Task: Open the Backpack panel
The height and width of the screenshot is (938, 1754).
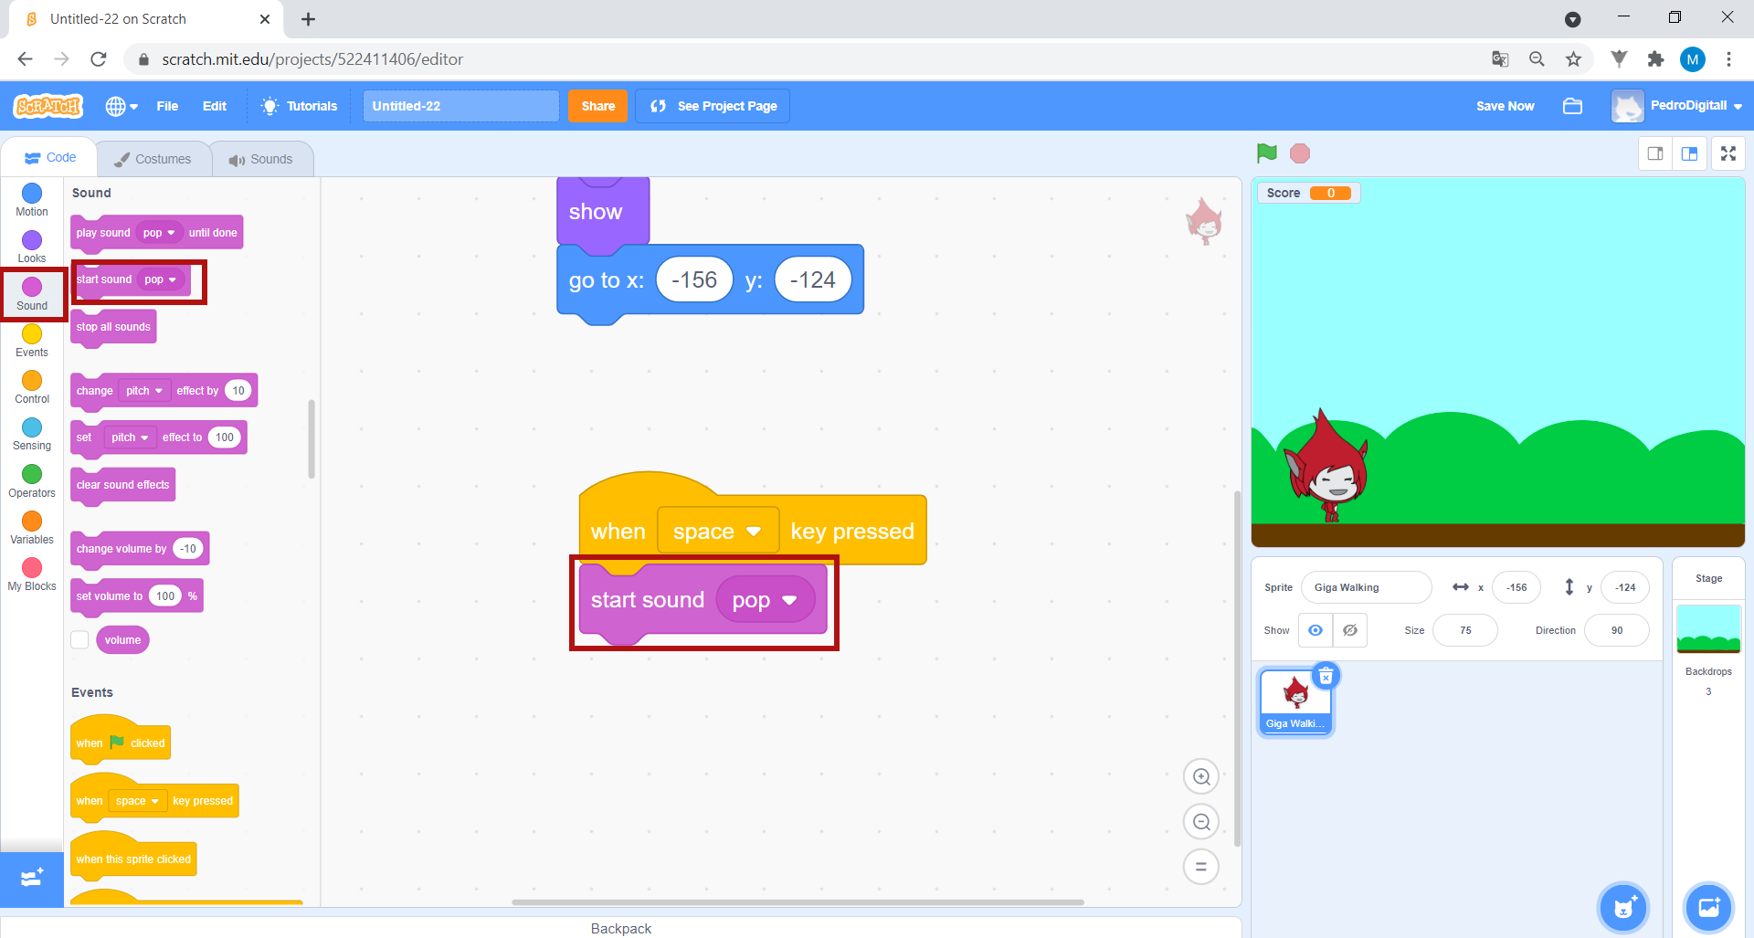Action: (x=621, y=928)
